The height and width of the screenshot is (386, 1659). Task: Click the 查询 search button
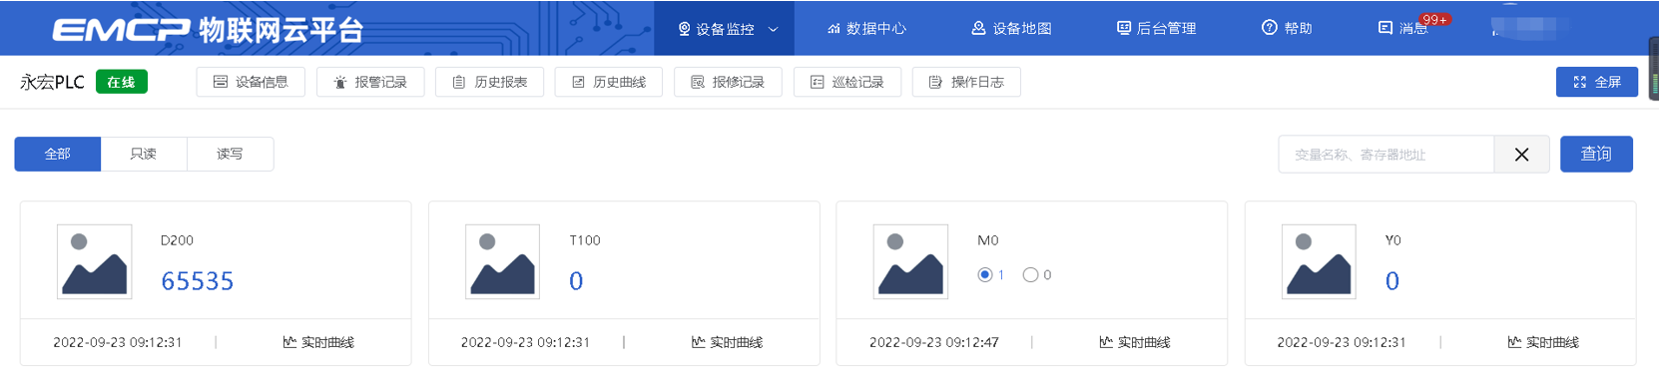pyautogui.click(x=1596, y=154)
